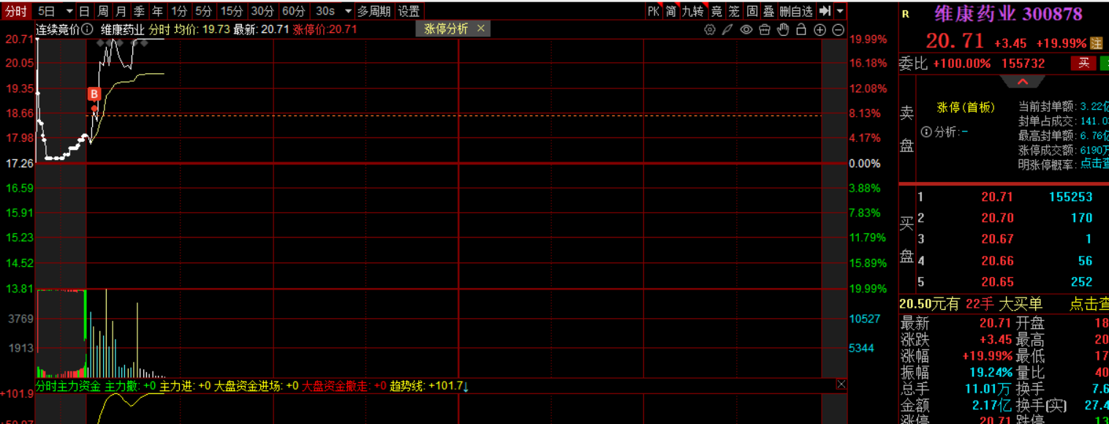Expand top-right toolbar dropdown arrow

(840, 11)
